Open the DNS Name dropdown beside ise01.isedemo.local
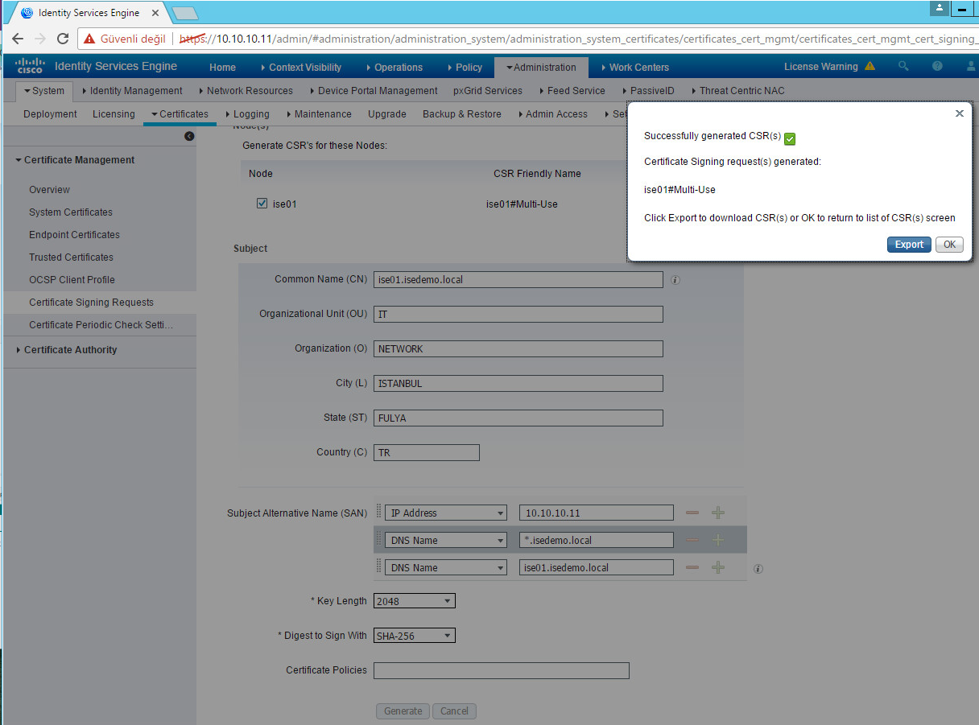This screenshot has width=979, height=725. click(x=446, y=567)
